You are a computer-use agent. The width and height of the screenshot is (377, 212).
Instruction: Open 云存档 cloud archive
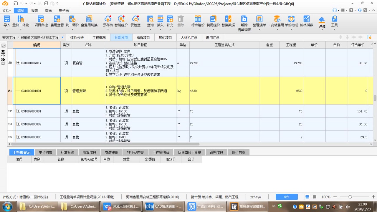108,21
